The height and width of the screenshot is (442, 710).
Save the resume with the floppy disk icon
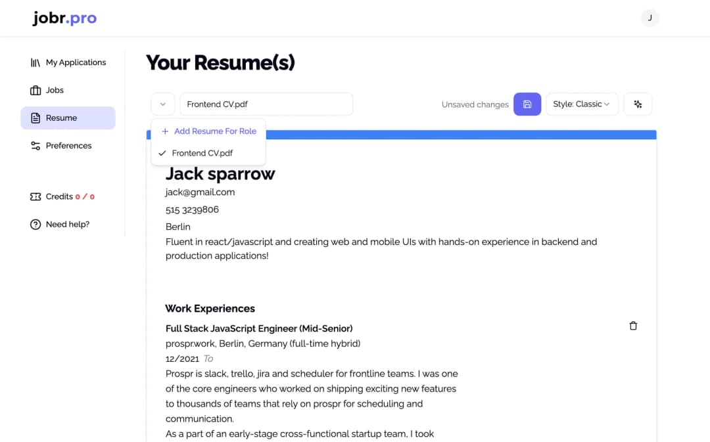527,104
